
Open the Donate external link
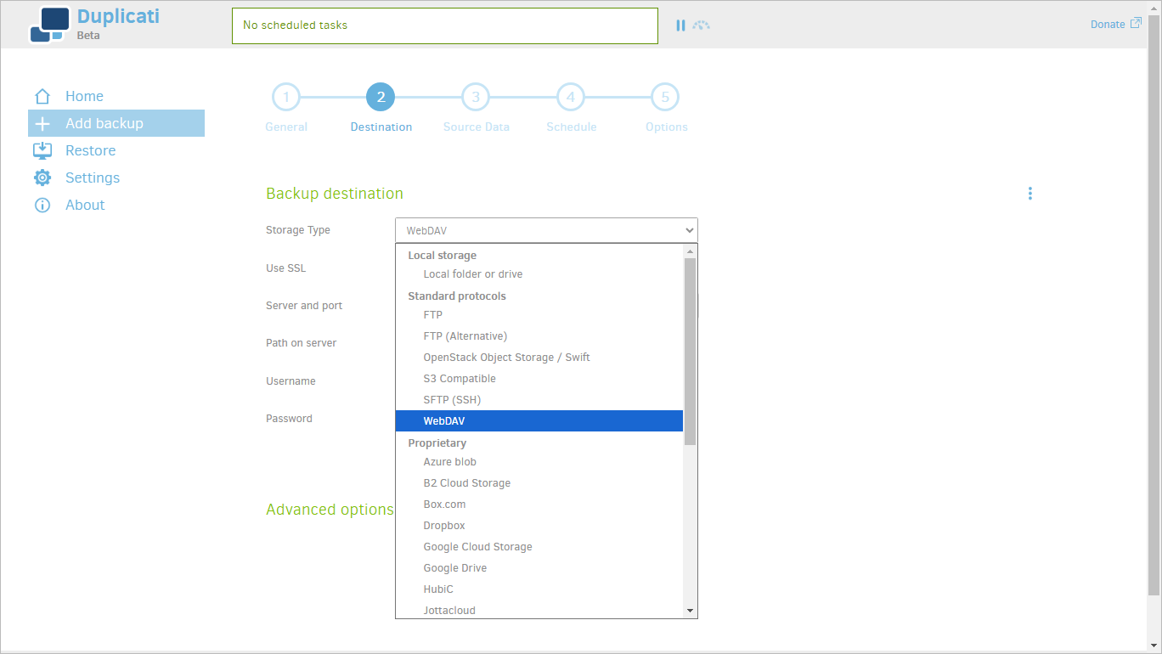click(x=1115, y=24)
